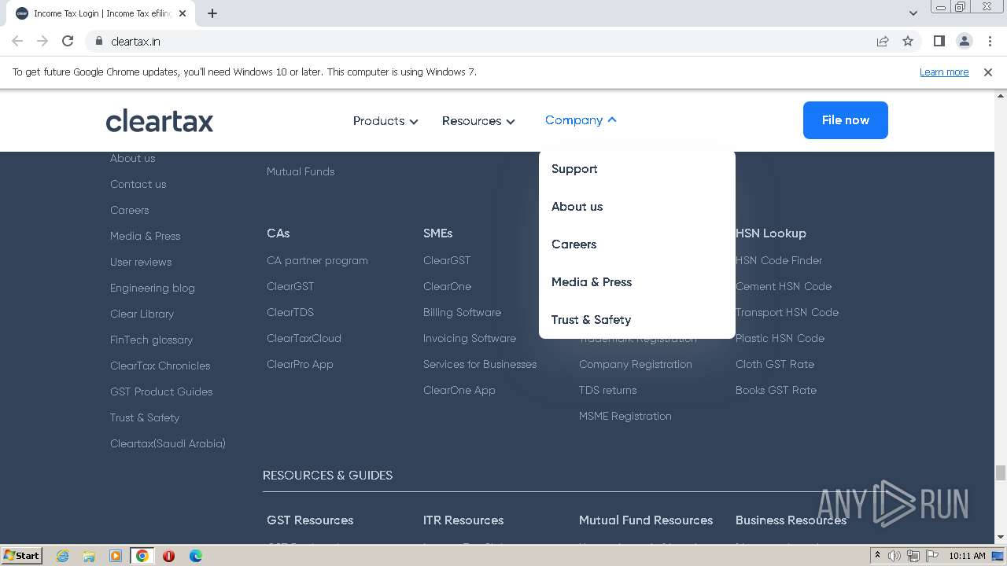Open the browser side panel
1007x566 pixels.
939,41
